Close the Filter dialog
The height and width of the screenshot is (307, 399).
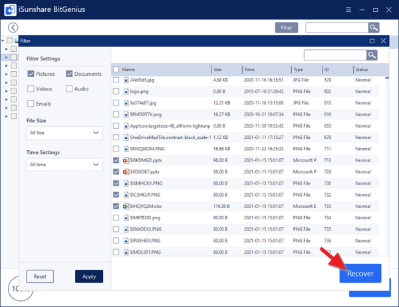coord(383,41)
